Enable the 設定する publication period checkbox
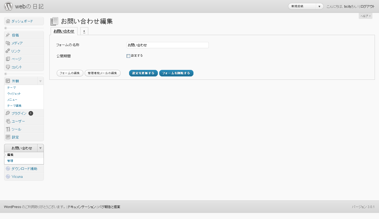Screen dimensions: 379x219 128,56
